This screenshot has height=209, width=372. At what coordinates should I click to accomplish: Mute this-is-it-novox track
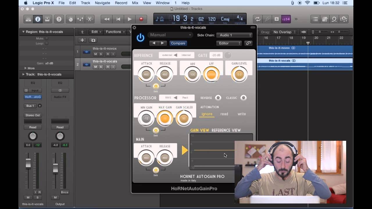95,54
